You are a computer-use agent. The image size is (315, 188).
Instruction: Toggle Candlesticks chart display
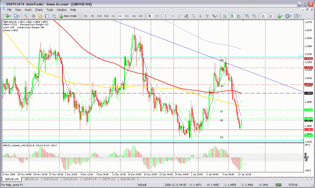(x=232, y=16)
